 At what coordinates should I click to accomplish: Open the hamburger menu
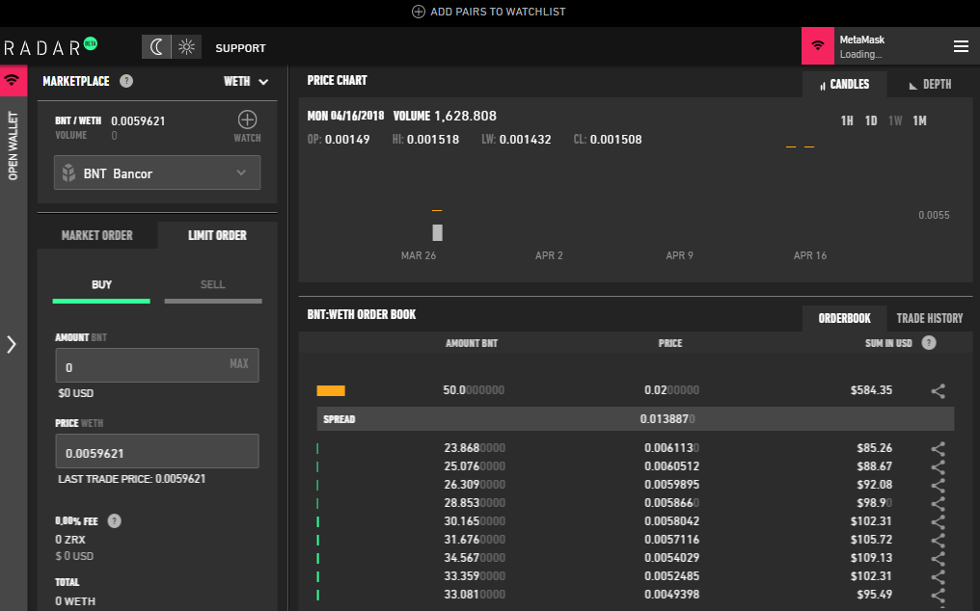pos(961,46)
